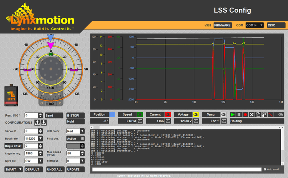Open Voltage graph scale icon
This screenshot has width=288, height=178.
coord(196,121)
